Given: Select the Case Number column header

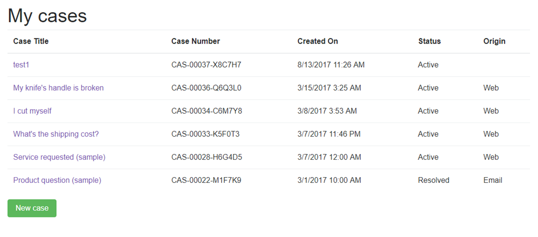Looking at the screenshot, I should click(195, 41).
